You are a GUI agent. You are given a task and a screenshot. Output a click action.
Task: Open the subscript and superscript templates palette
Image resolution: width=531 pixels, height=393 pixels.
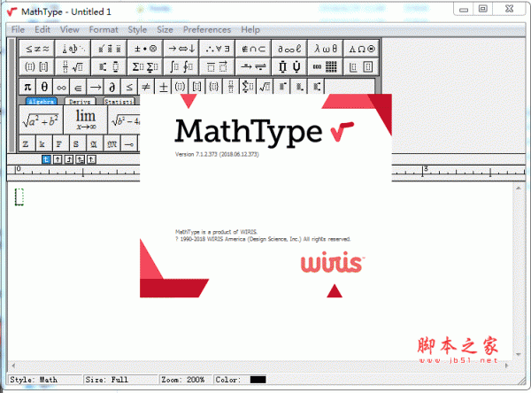[x=109, y=66]
